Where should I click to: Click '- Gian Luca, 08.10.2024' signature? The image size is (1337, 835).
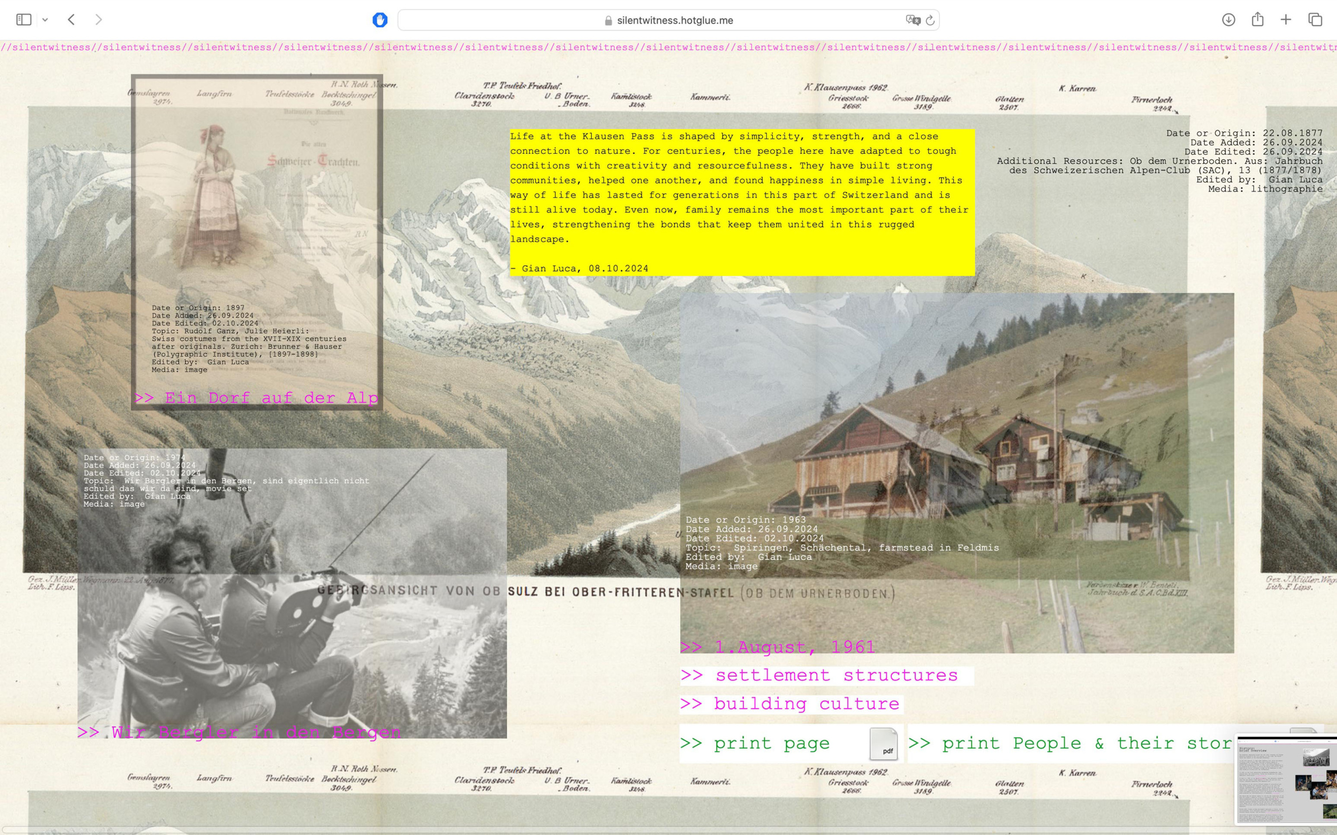tap(579, 268)
